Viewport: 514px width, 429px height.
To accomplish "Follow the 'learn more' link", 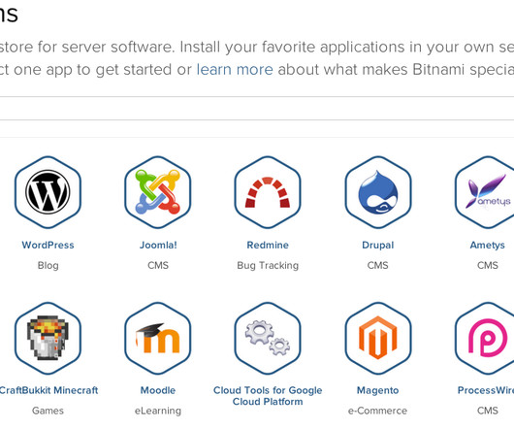I will point(235,70).
